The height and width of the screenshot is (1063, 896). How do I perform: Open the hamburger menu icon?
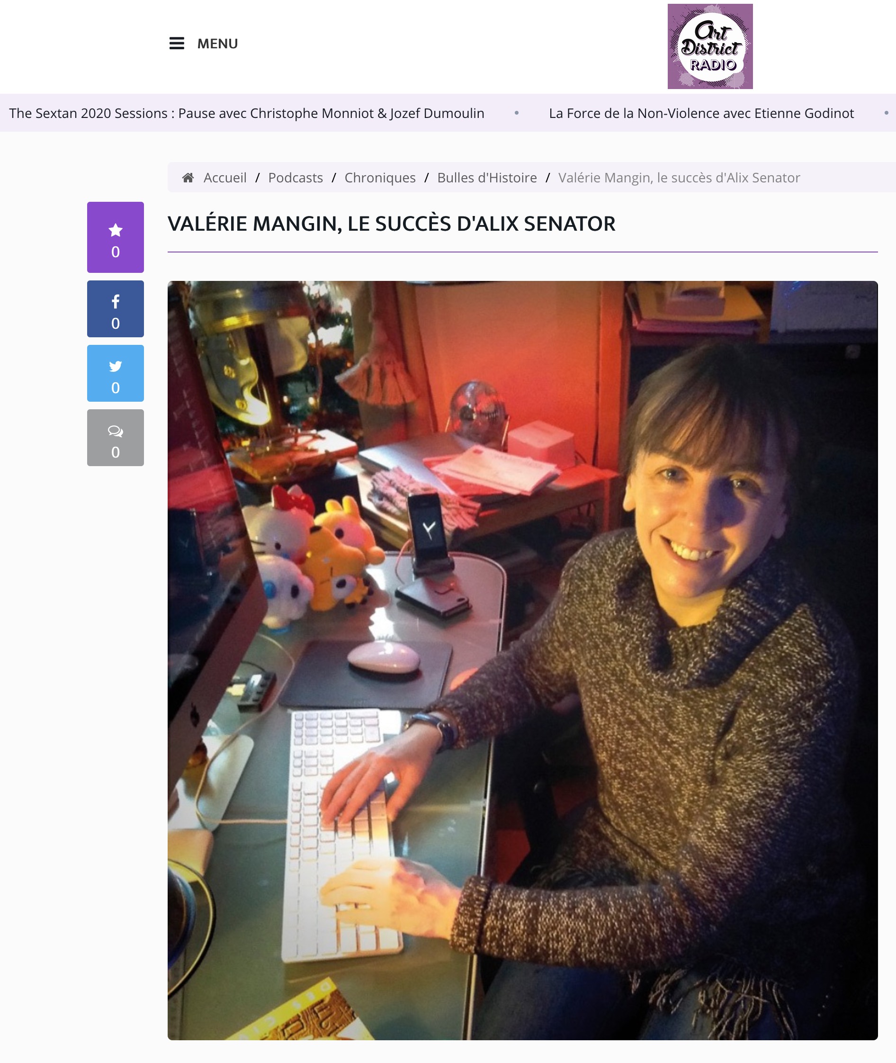pos(176,44)
